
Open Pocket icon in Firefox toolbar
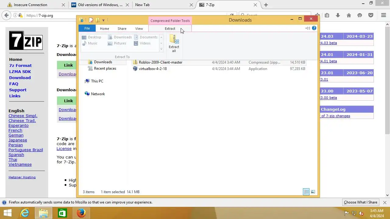[x=371, y=15]
